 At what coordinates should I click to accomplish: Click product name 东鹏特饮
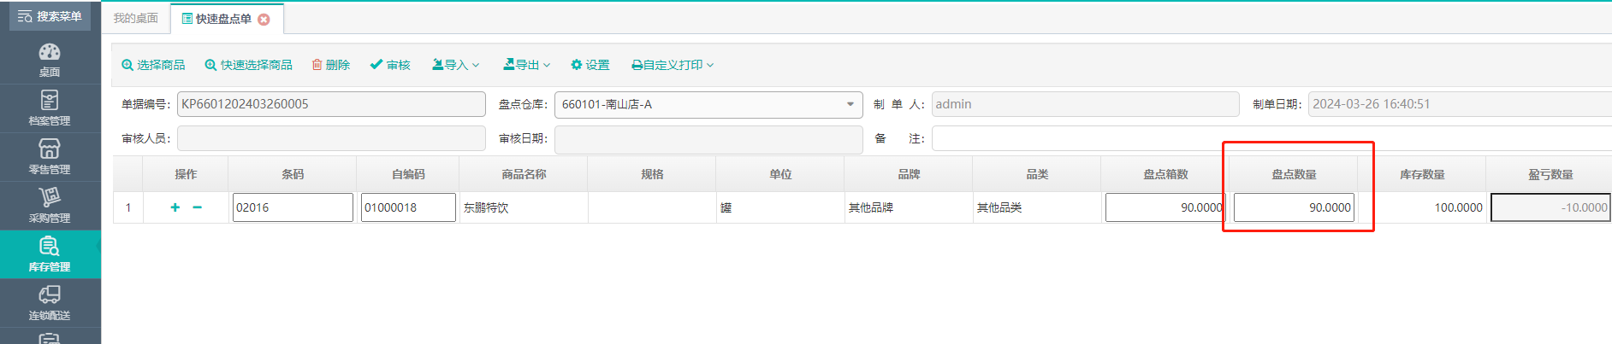pos(486,207)
